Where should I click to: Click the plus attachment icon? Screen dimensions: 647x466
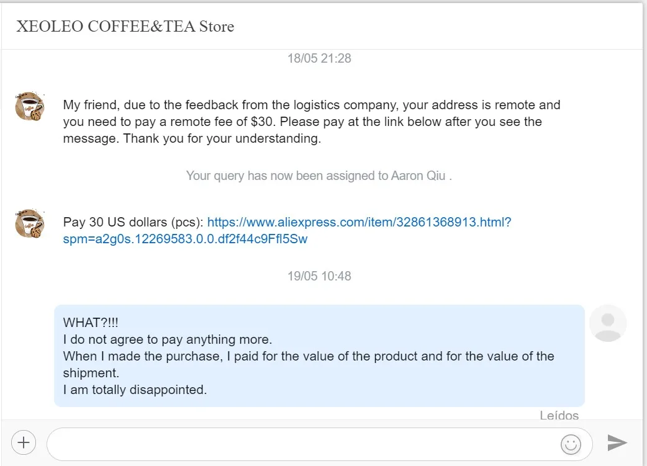tap(24, 443)
